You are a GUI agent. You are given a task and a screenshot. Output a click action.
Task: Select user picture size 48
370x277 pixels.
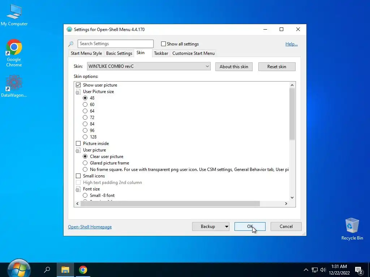(x=85, y=98)
